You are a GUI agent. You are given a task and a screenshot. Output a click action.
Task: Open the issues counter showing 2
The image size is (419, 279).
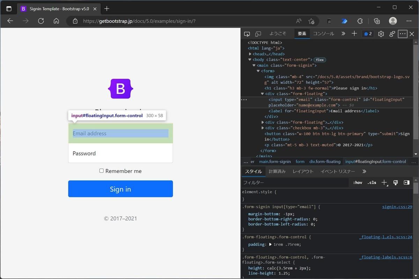coord(368,34)
